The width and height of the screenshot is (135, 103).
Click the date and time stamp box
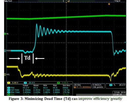point(119,93)
